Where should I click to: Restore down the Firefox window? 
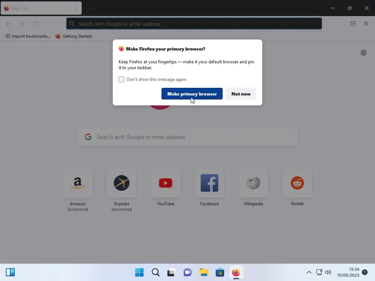pos(350,8)
